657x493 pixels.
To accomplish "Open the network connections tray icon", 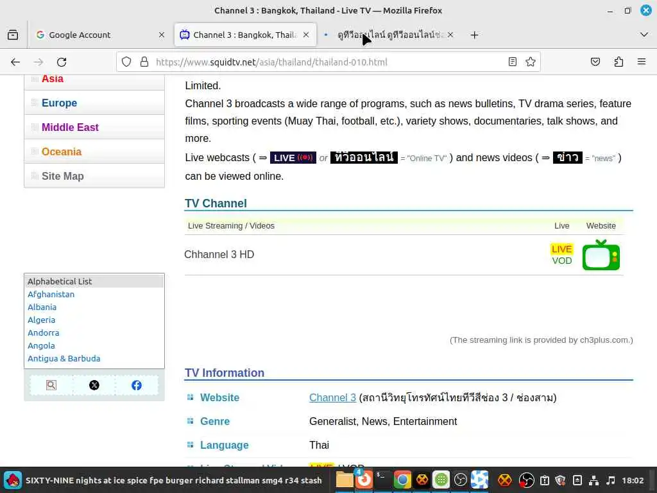I will [x=593, y=480].
